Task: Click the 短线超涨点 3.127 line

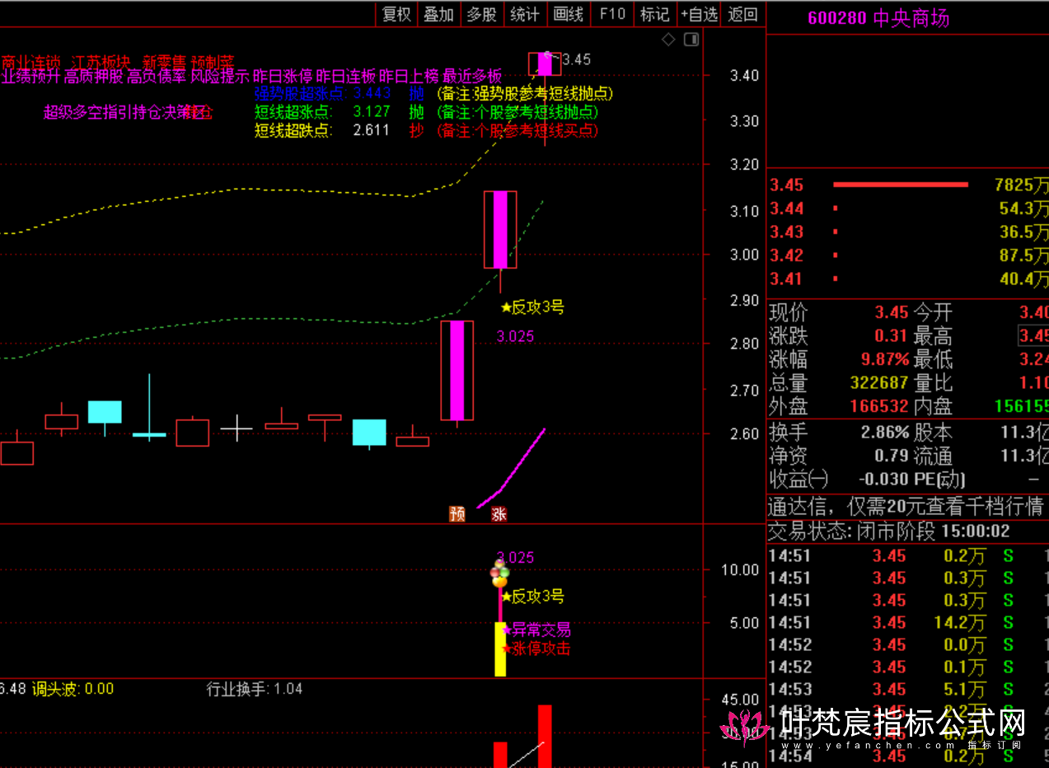Action: pyautogui.click(x=322, y=112)
